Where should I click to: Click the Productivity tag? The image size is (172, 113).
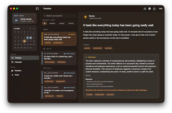pos(49,81)
